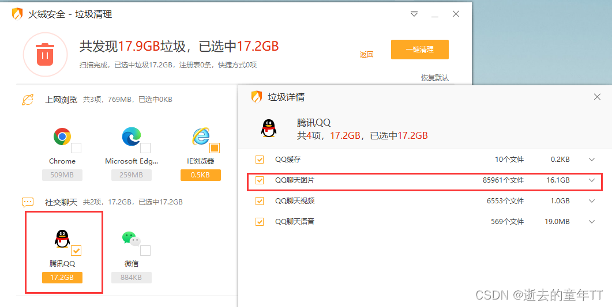Expand the QQ聊天语音 row chevron

pos(592,222)
